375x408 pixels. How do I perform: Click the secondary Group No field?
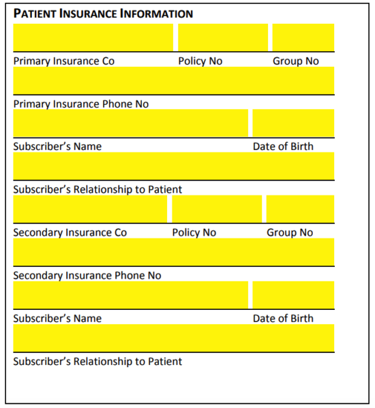tap(300, 209)
